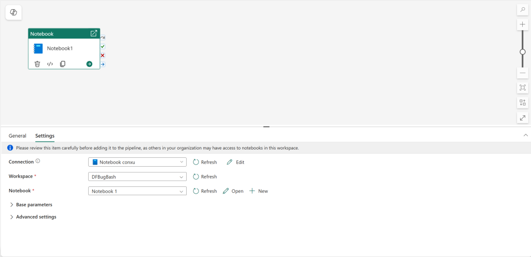
Task: Zoom out the canvas with minus
Action: [x=523, y=73]
